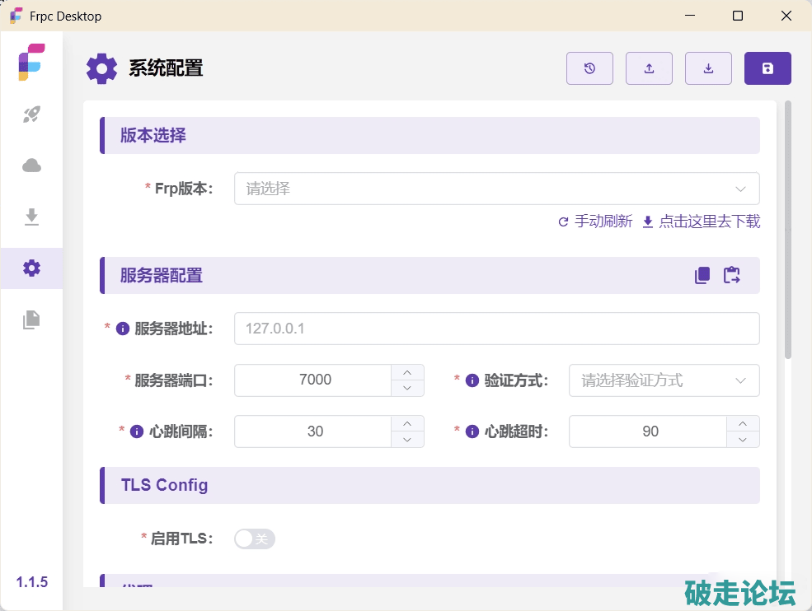Click the upload/import config icon button

tap(649, 68)
